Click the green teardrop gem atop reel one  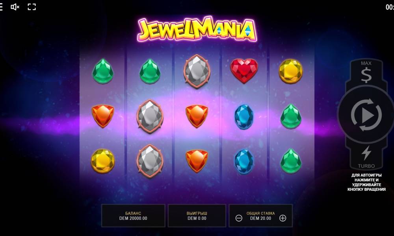(x=103, y=71)
